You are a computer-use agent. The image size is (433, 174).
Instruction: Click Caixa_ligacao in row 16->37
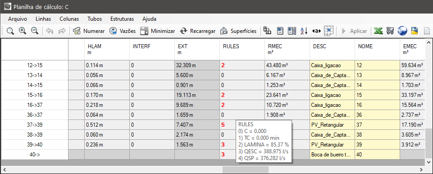click(332, 105)
